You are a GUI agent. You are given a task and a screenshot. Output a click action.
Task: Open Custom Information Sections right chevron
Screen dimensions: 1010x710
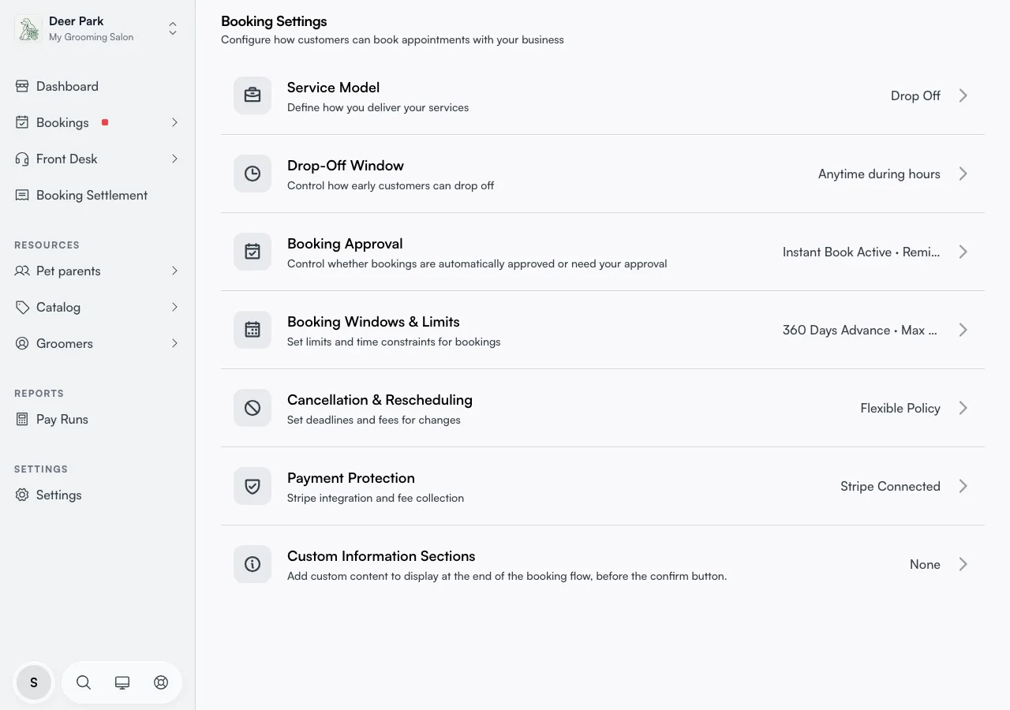(963, 564)
